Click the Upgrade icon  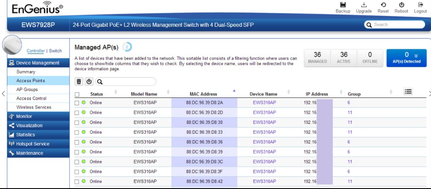[x=364, y=5]
